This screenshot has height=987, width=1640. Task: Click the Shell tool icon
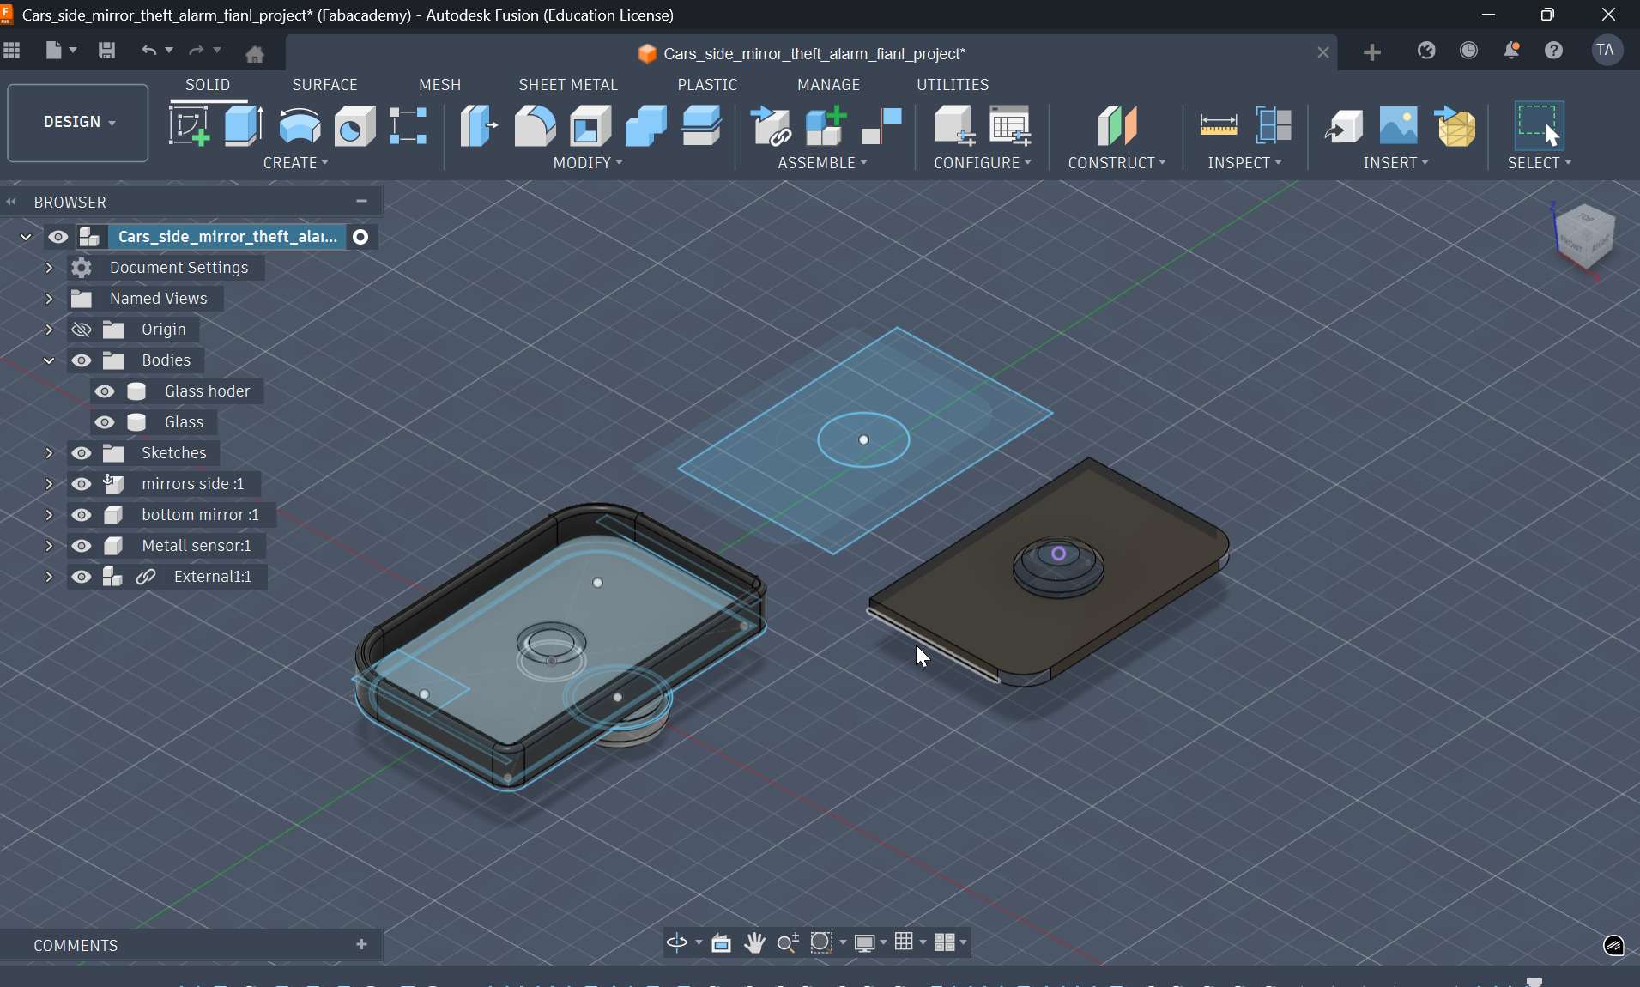pos(590,126)
